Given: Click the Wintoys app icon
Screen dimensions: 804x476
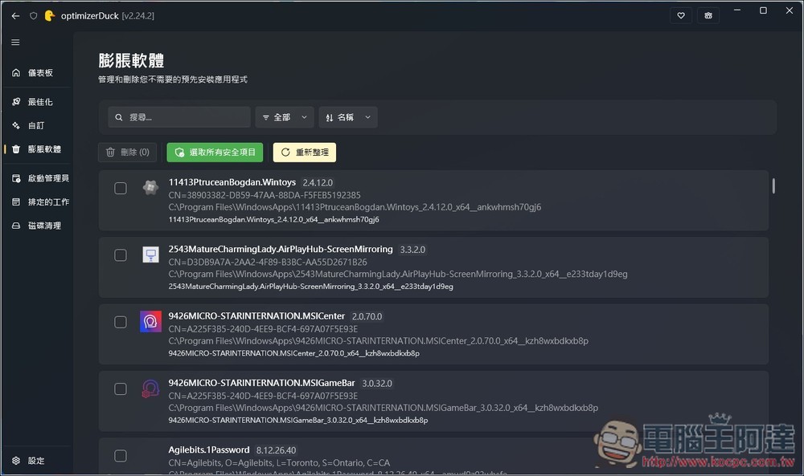Looking at the screenshot, I should click(x=150, y=188).
